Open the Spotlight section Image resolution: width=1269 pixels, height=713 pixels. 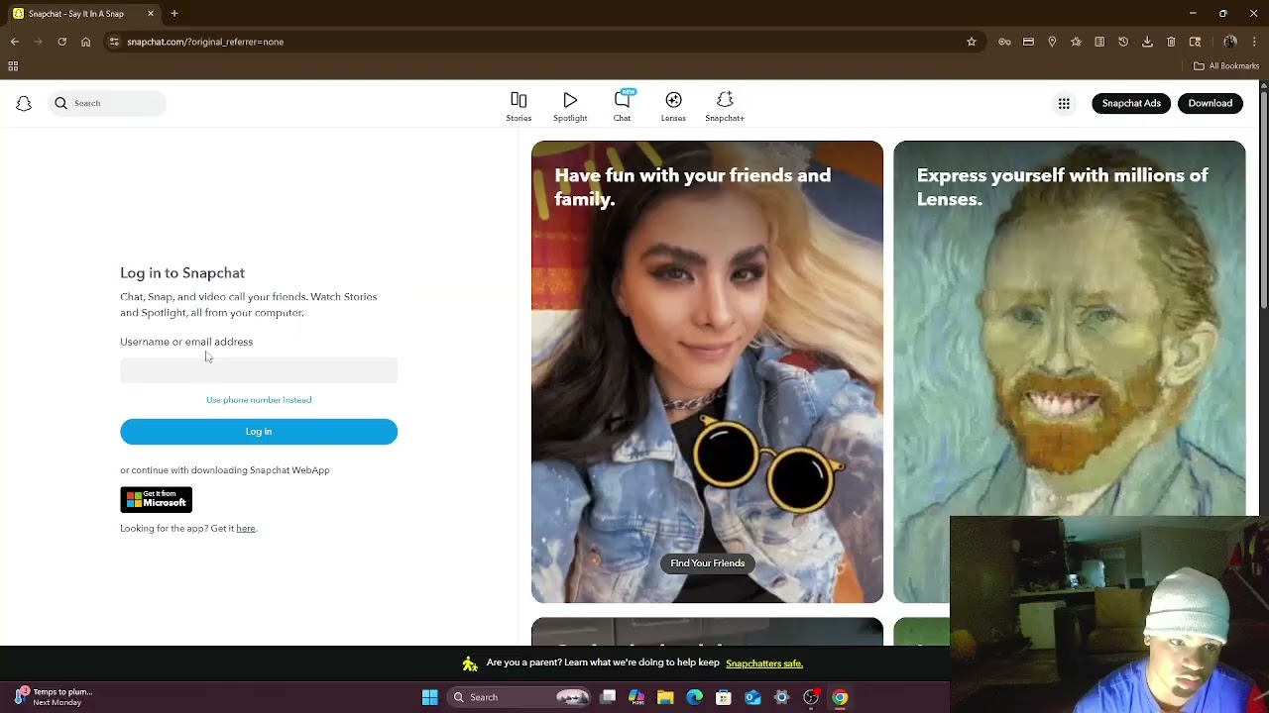(x=570, y=106)
